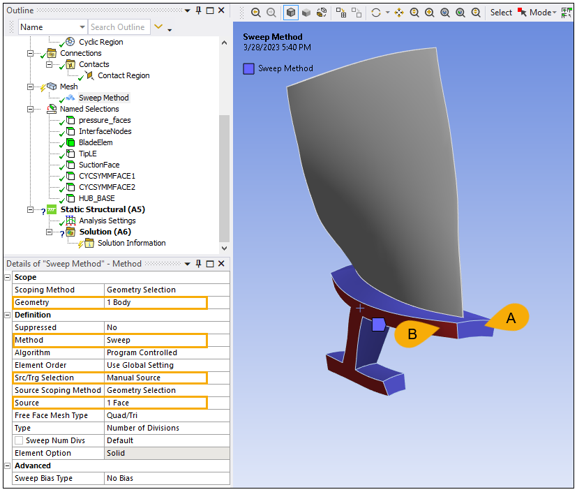Viewport: 577px width, 492px height.
Task: Click the Select Mode arrow icon
Action: tap(522, 13)
